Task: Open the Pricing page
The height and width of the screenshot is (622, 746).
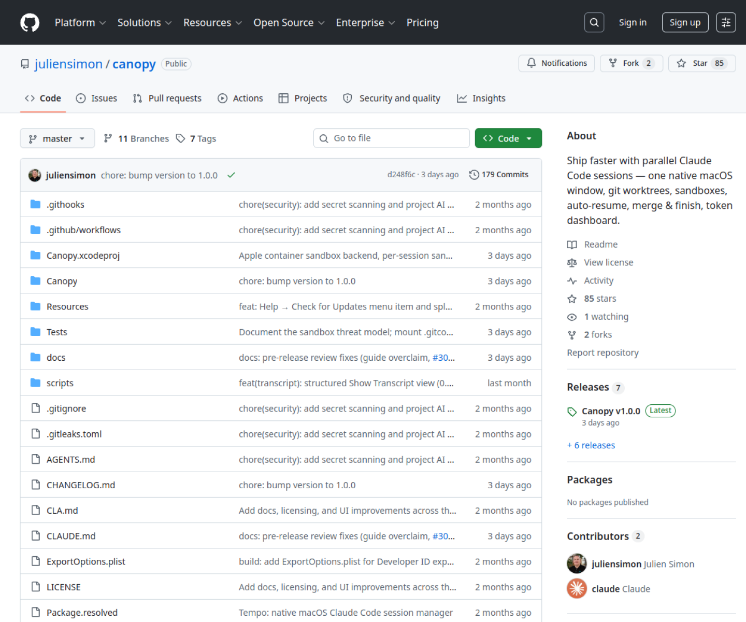Action: [422, 23]
